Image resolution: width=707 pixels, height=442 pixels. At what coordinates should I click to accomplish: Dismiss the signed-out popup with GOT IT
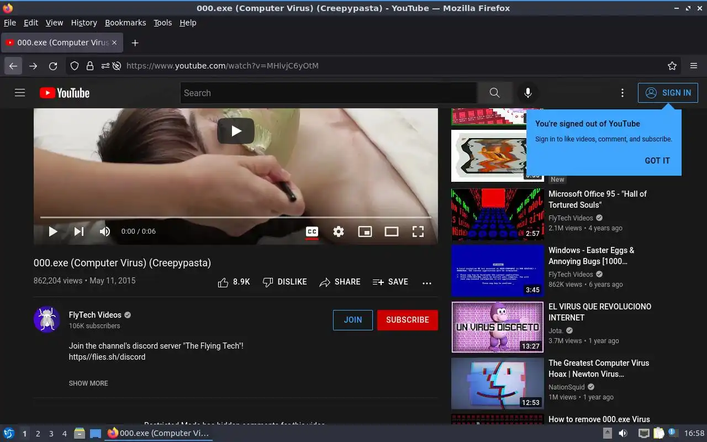(x=657, y=161)
